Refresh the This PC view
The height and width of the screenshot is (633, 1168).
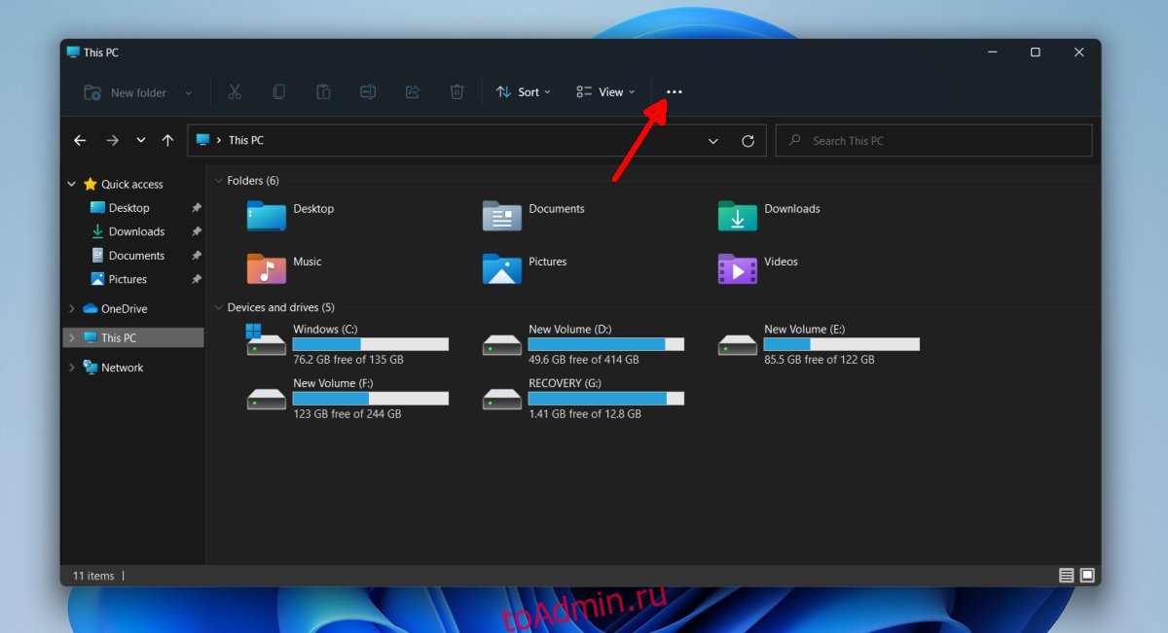(x=748, y=141)
